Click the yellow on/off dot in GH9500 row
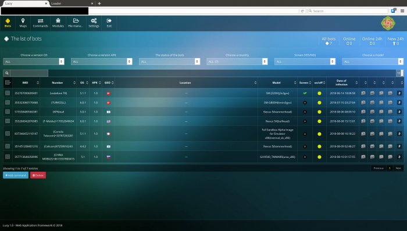407x231 pixels. click(319, 157)
